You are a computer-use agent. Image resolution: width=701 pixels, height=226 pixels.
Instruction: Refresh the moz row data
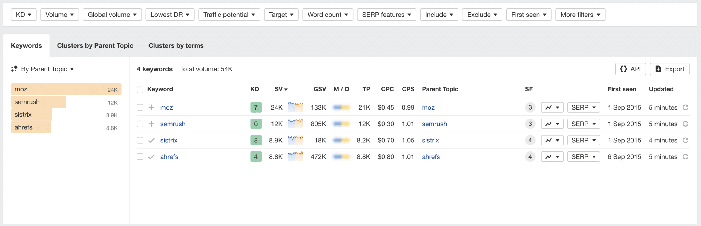coord(685,107)
